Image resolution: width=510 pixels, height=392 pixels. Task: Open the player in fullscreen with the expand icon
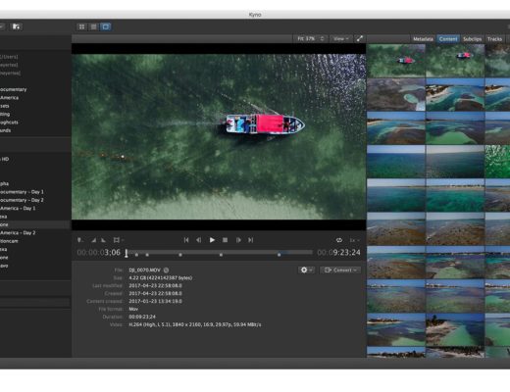360,38
